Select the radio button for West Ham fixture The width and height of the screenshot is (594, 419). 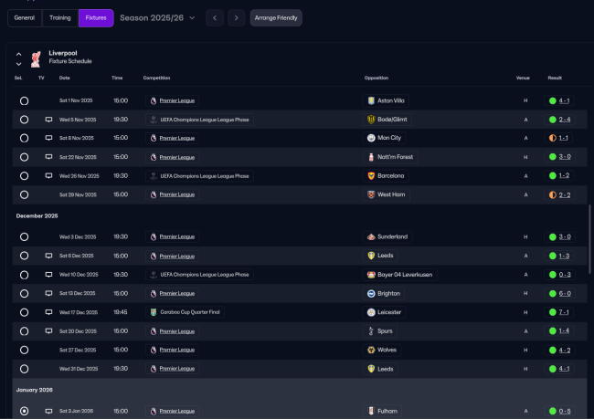pyautogui.click(x=24, y=194)
